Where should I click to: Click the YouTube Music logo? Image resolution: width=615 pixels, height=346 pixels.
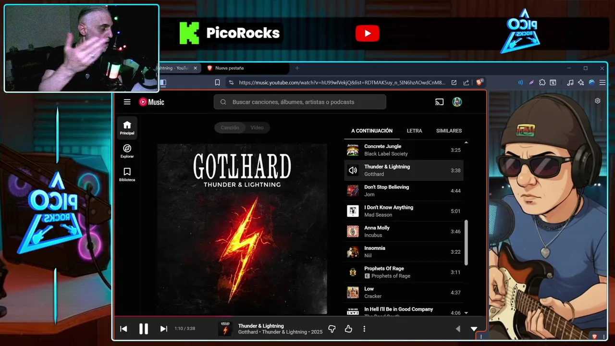(151, 102)
